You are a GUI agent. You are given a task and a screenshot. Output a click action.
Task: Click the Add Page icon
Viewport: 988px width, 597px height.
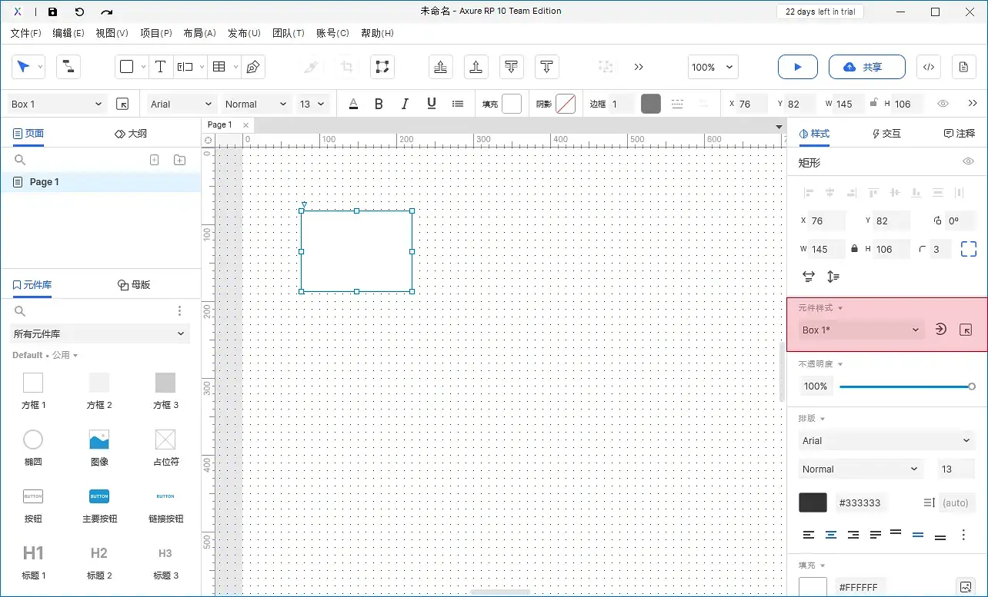tap(154, 160)
